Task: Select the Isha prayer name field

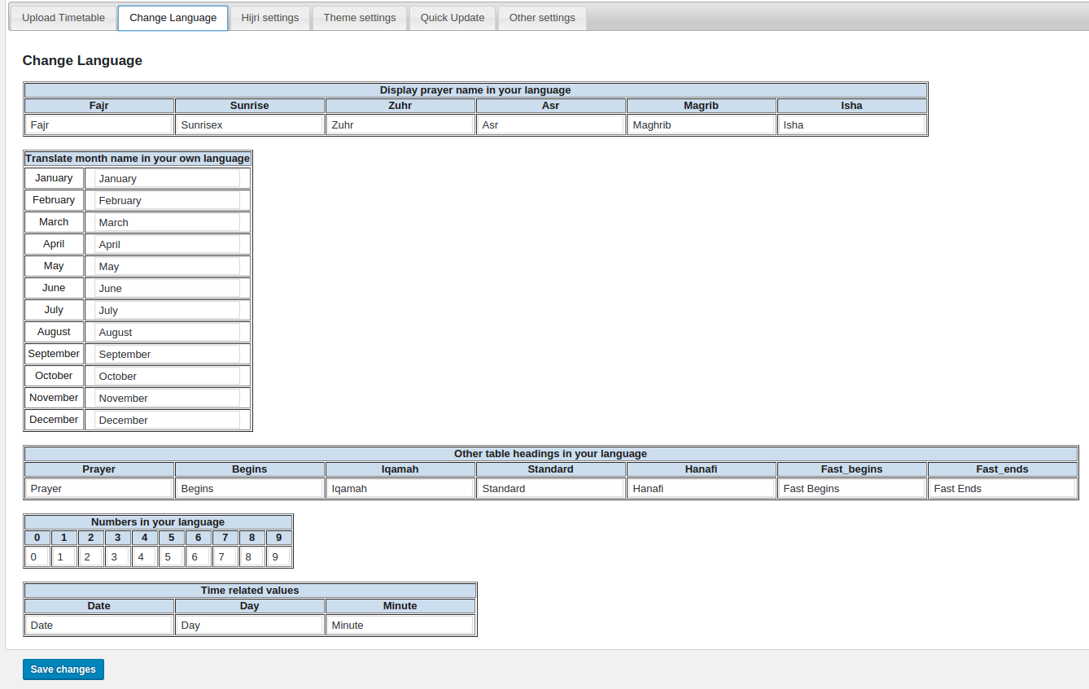Action: click(x=851, y=125)
